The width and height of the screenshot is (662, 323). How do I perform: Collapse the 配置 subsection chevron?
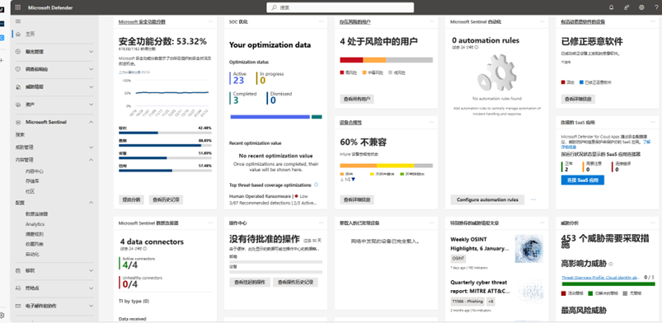click(92, 203)
